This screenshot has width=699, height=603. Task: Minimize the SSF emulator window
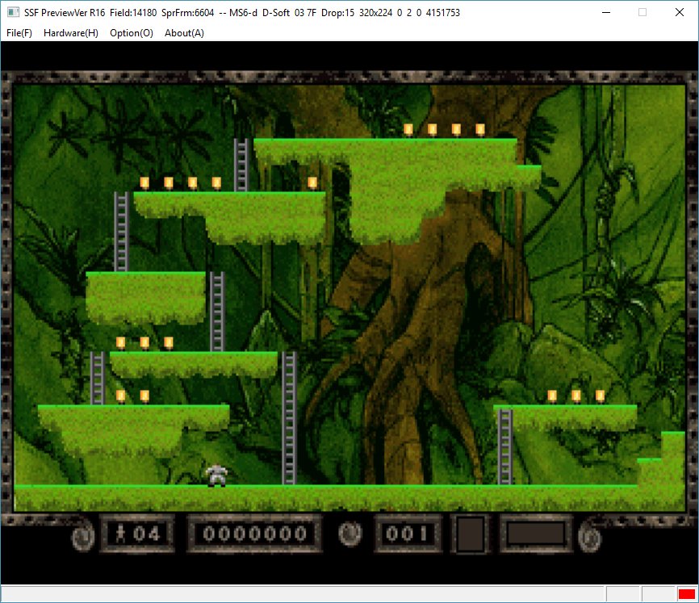pyautogui.click(x=606, y=12)
